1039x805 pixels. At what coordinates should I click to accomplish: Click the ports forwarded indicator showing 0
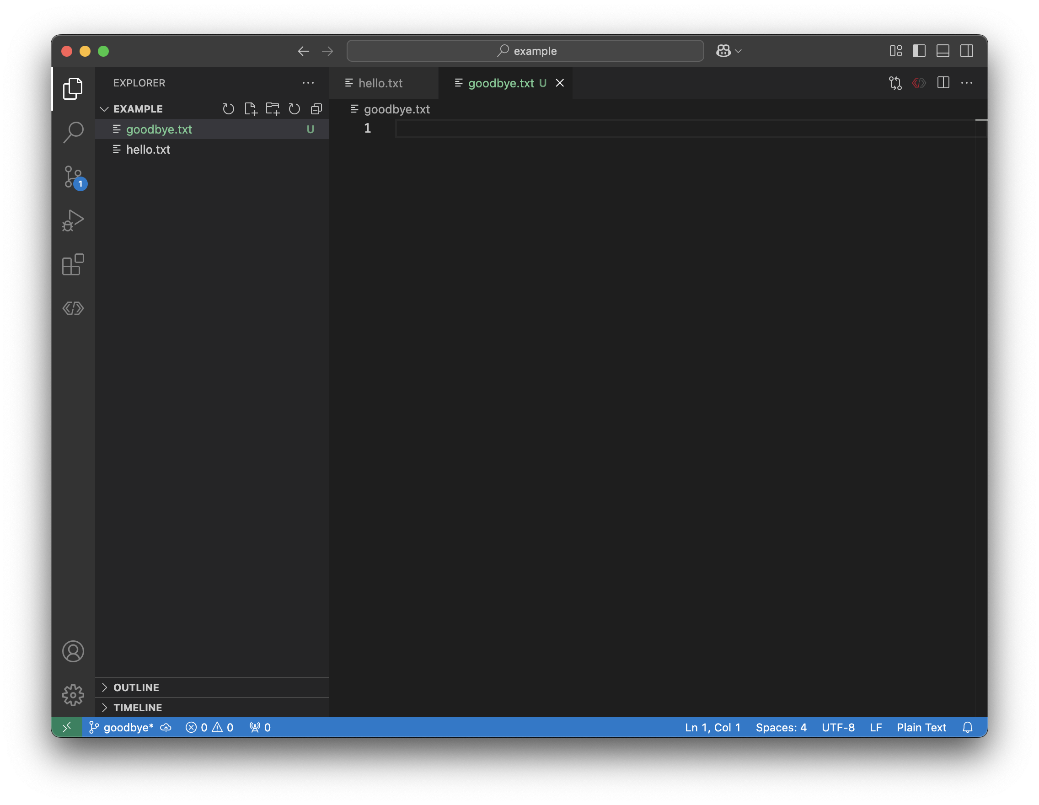tap(260, 727)
